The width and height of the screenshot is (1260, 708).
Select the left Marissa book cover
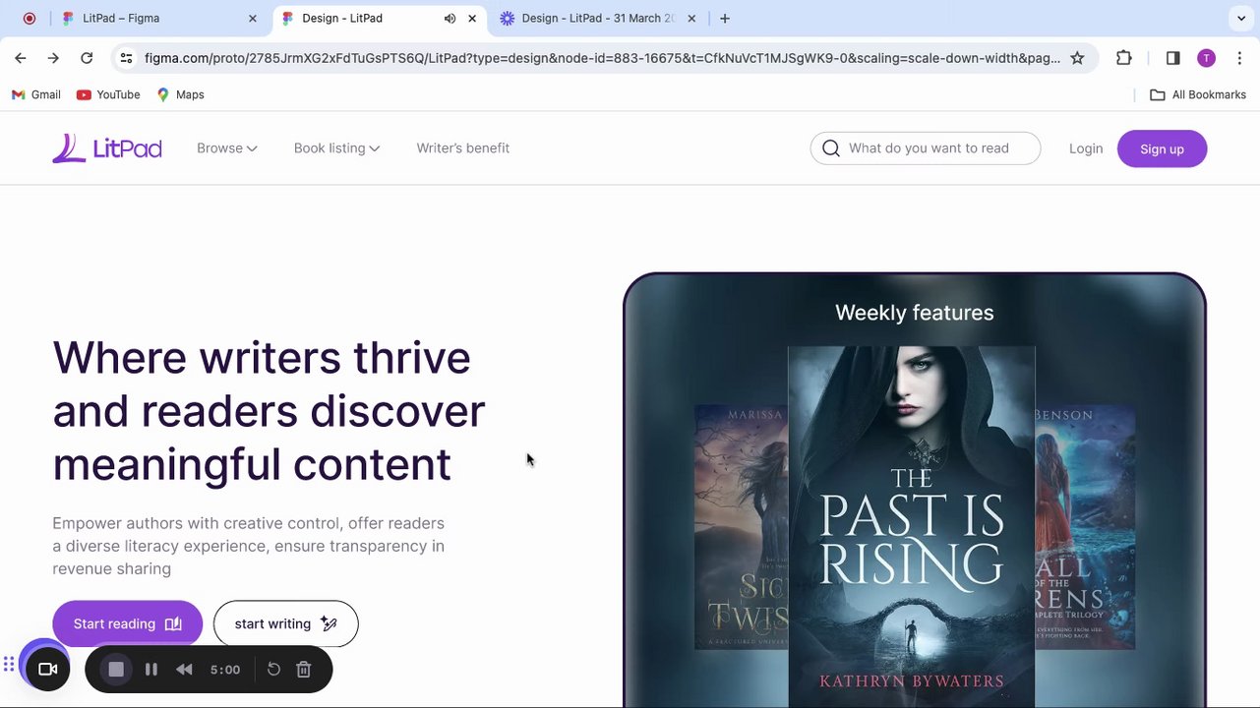coord(741,527)
